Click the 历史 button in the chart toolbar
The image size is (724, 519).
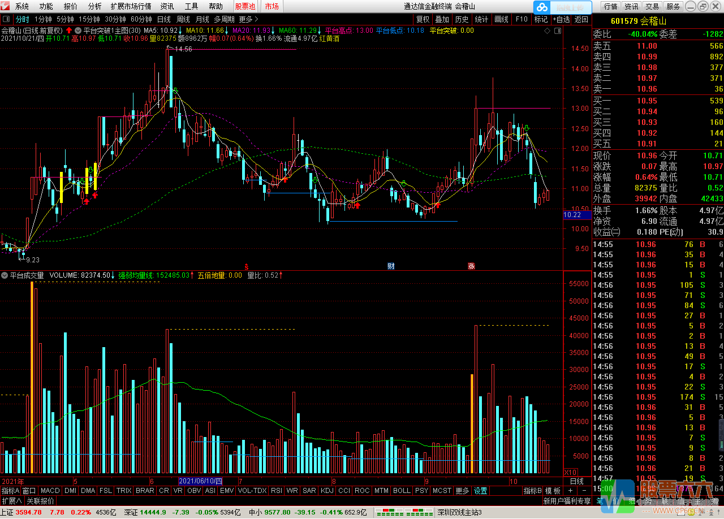(x=462, y=19)
